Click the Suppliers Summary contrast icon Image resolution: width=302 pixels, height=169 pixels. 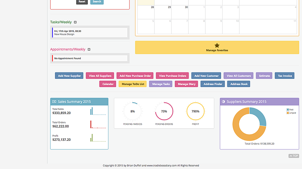[x=223, y=102]
